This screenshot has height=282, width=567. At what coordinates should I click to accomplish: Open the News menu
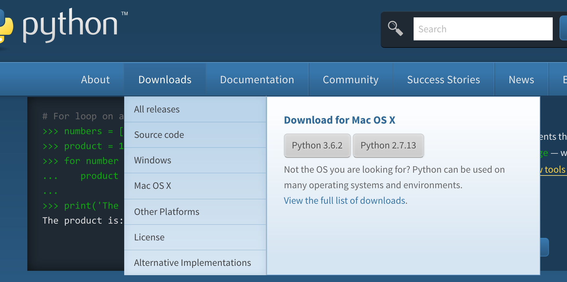(521, 80)
